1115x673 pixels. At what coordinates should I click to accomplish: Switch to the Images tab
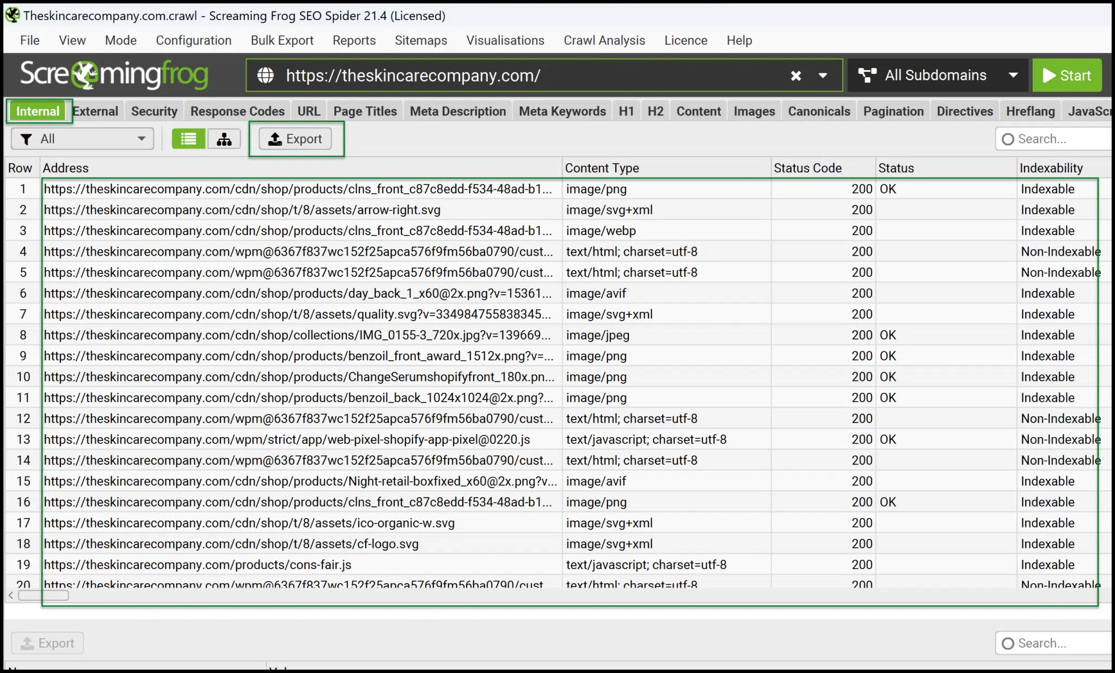coord(755,111)
